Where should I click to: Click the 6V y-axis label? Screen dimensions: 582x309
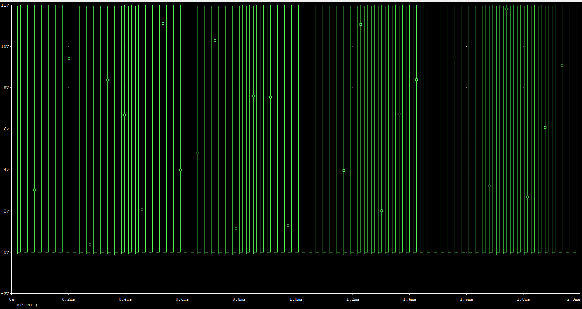tap(6, 129)
